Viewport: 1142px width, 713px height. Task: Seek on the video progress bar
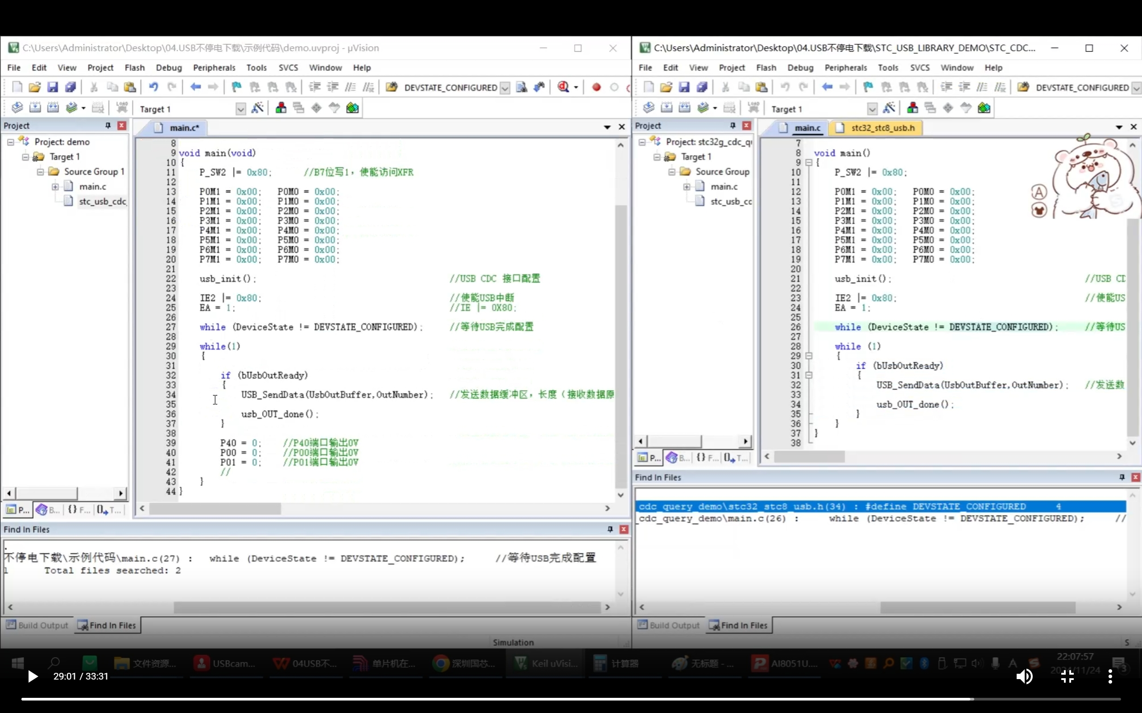[571, 699]
